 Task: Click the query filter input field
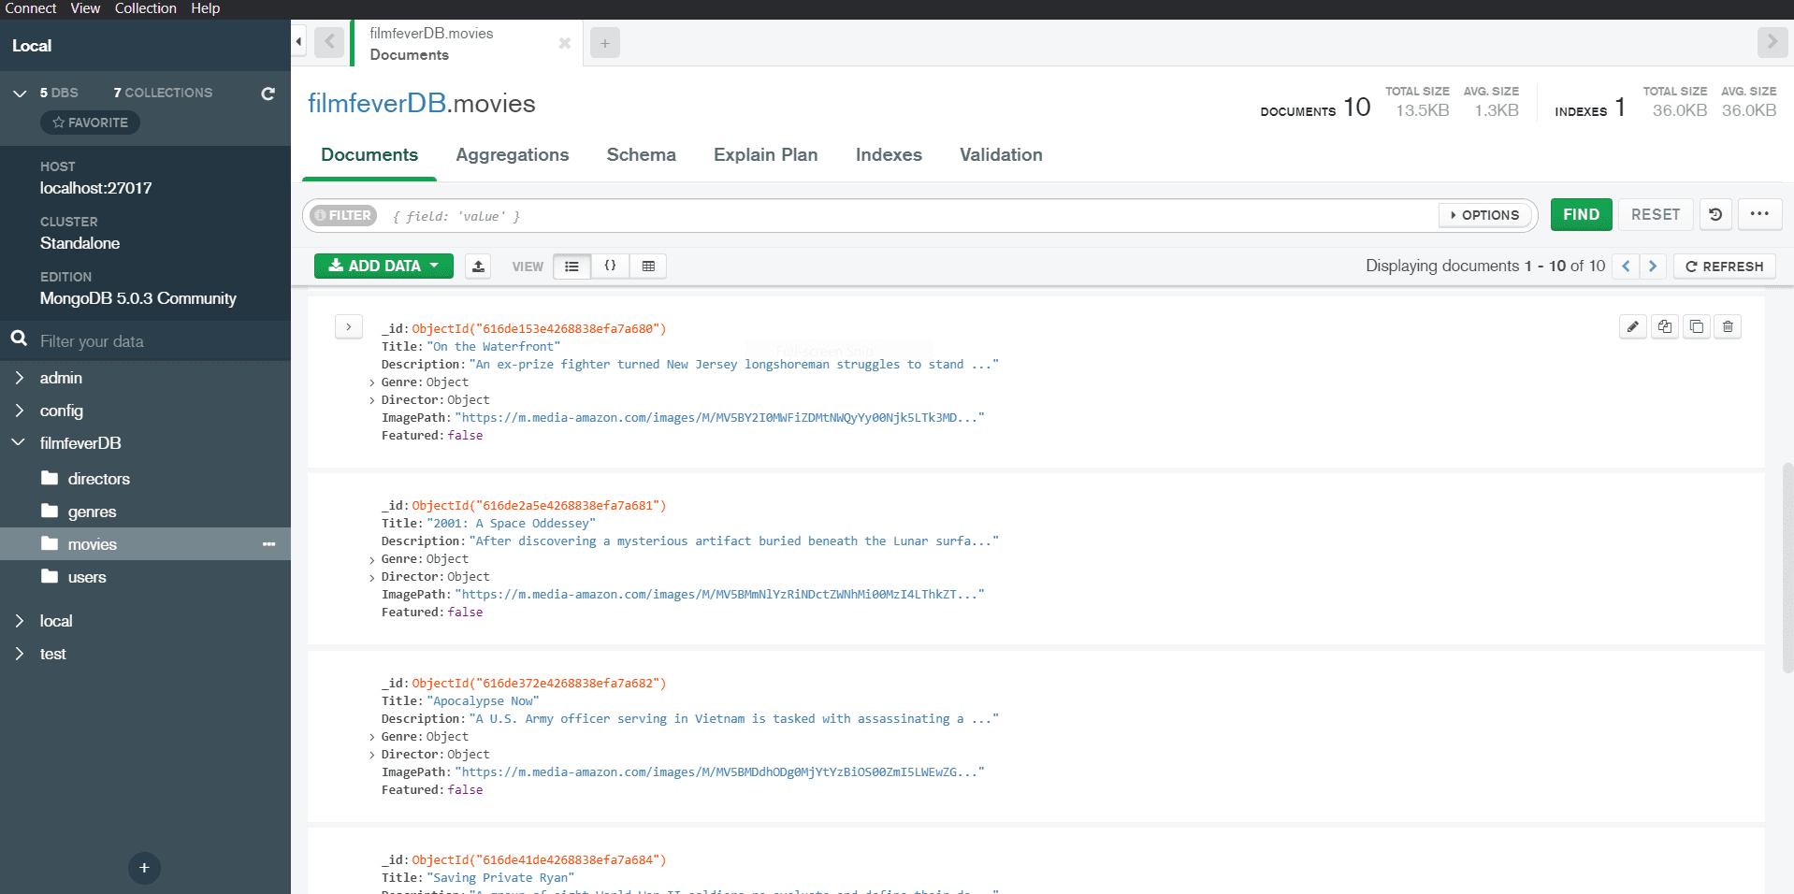pyautogui.click(x=907, y=216)
